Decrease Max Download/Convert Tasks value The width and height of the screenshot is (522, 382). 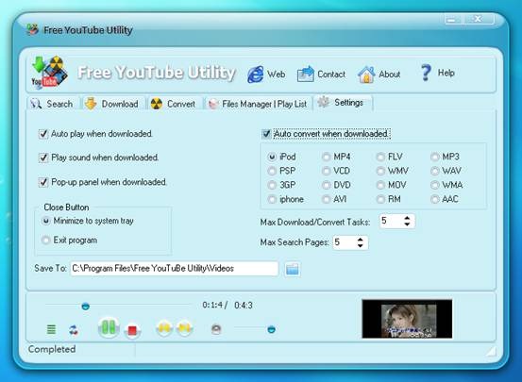407,224
